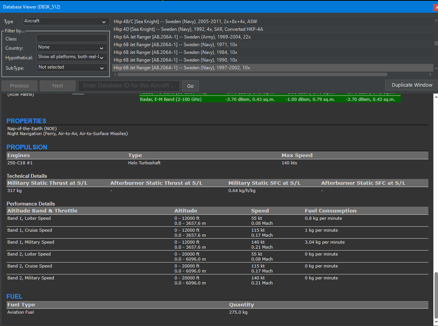Click the Previous button
The width and height of the screenshot is (438, 326).
pyautogui.click(x=19, y=86)
